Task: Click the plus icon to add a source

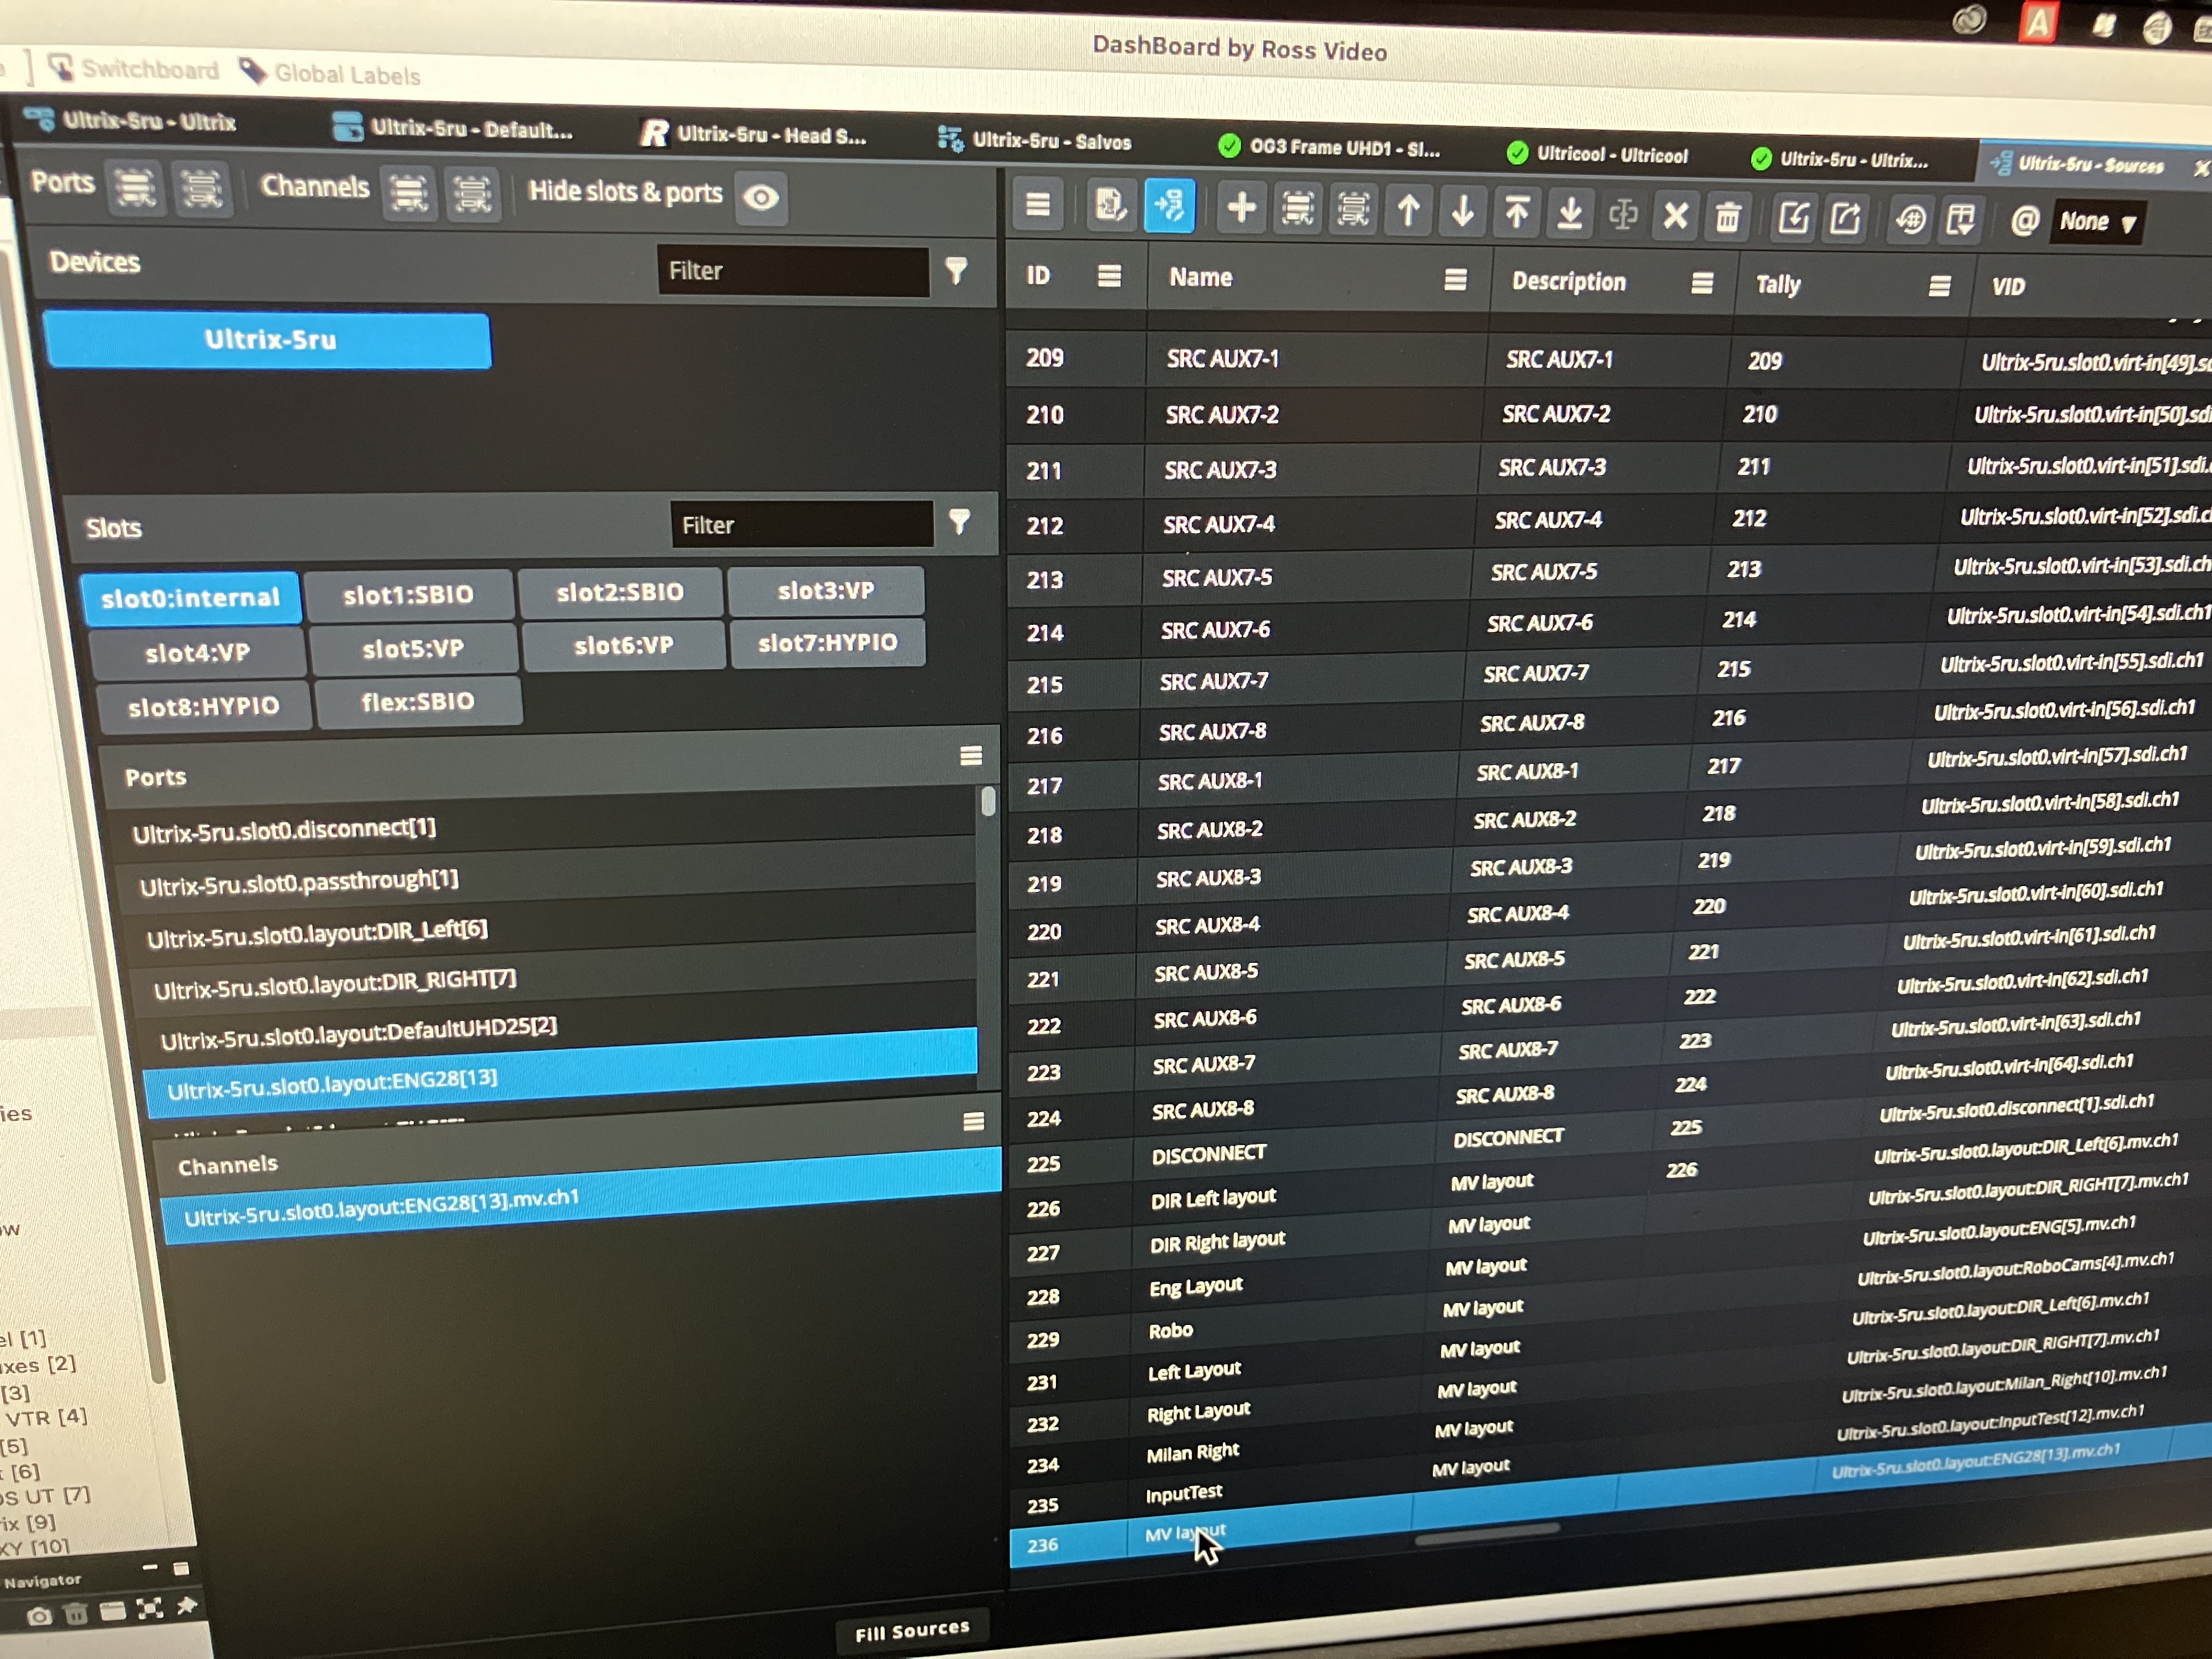Action: [1241, 208]
